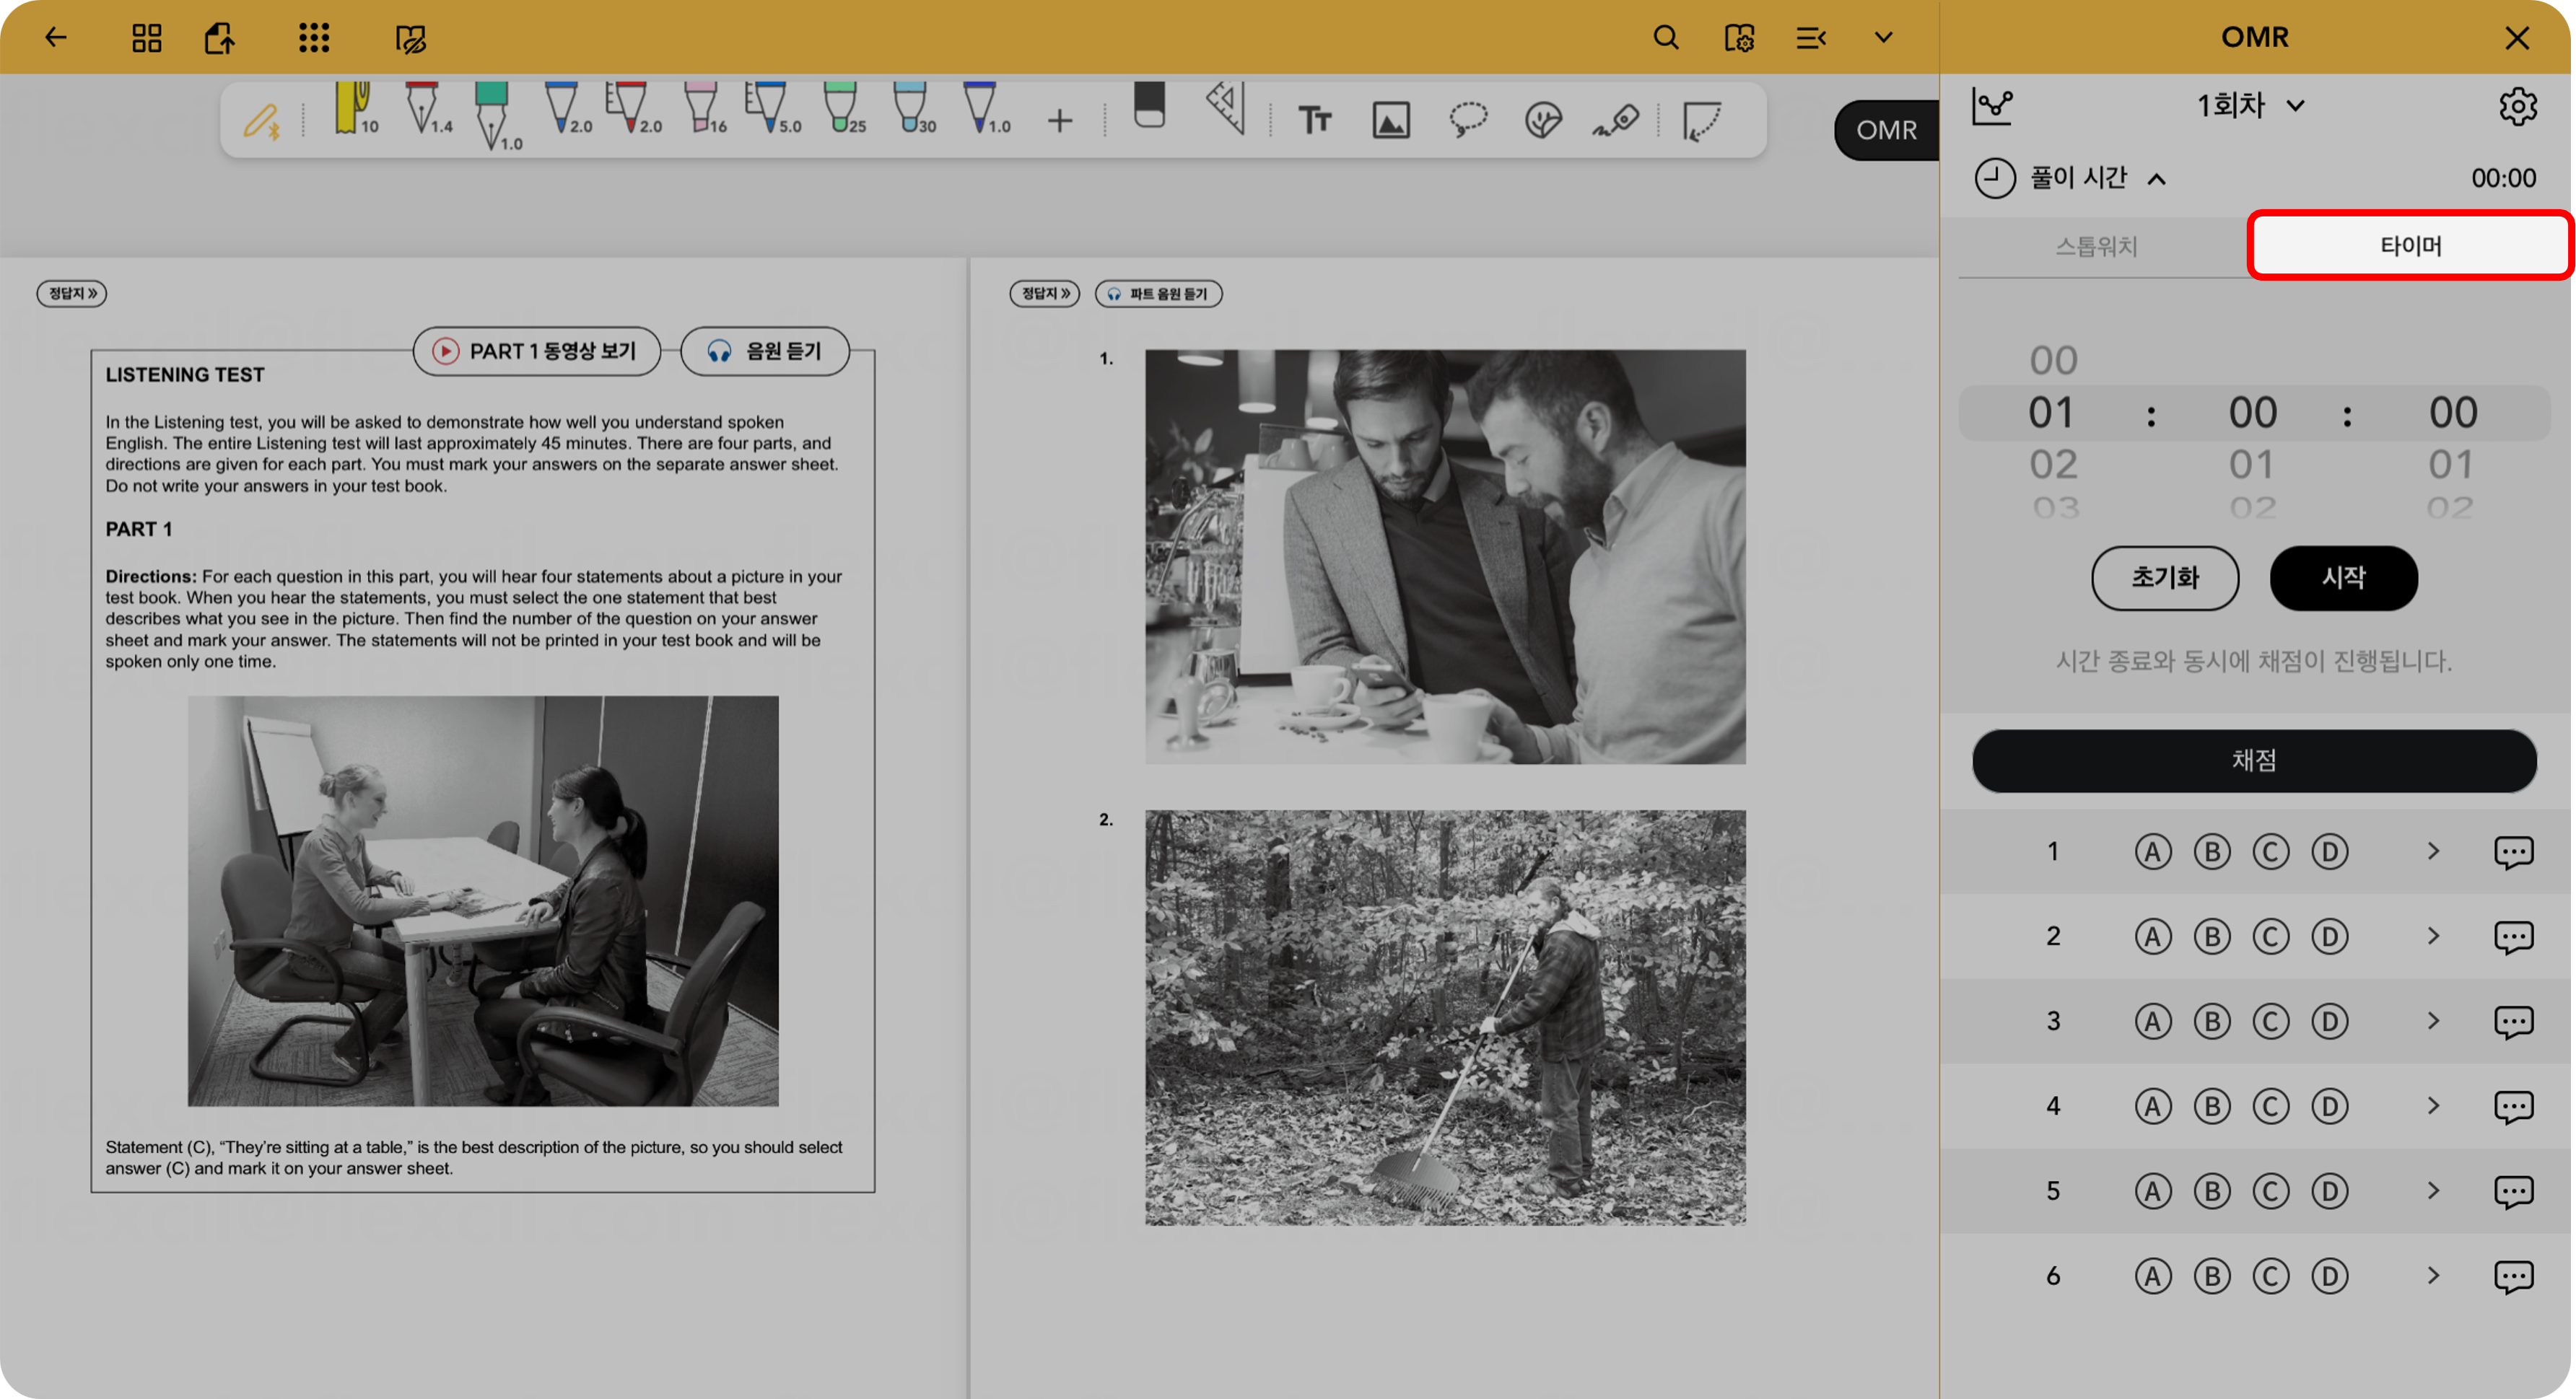This screenshot has height=1399, width=2576.
Task: Mark answer D for question 2
Action: coord(2330,937)
